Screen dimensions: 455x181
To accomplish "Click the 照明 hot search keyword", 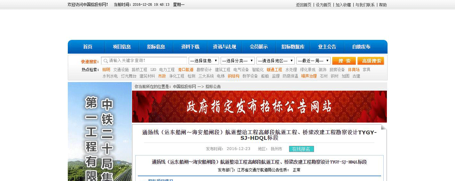I will (x=106, y=70).
